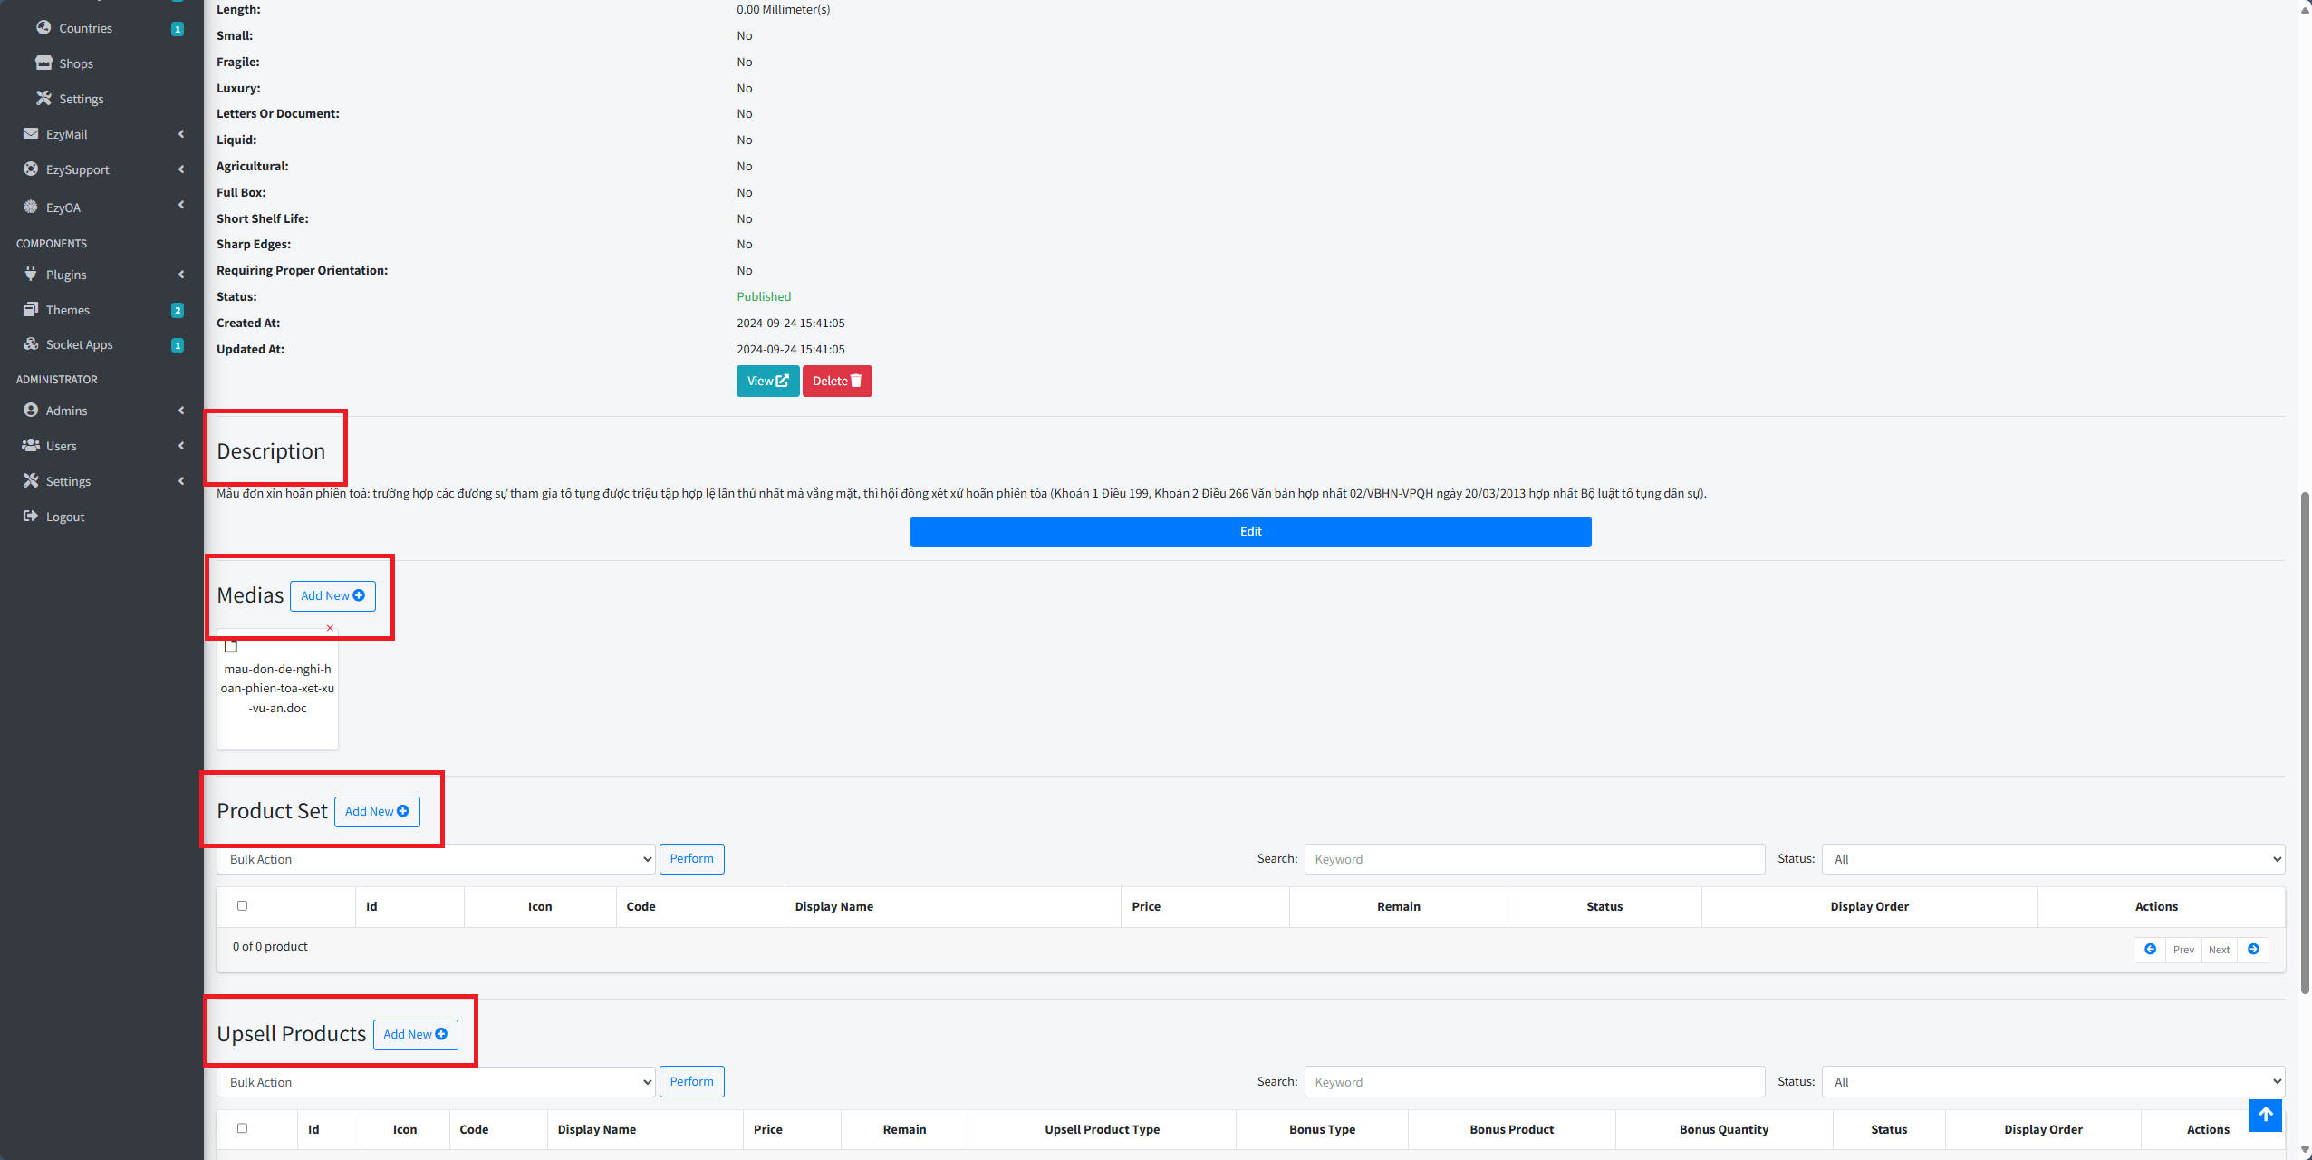Click the Product Set search keyword field

click(x=1534, y=859)
